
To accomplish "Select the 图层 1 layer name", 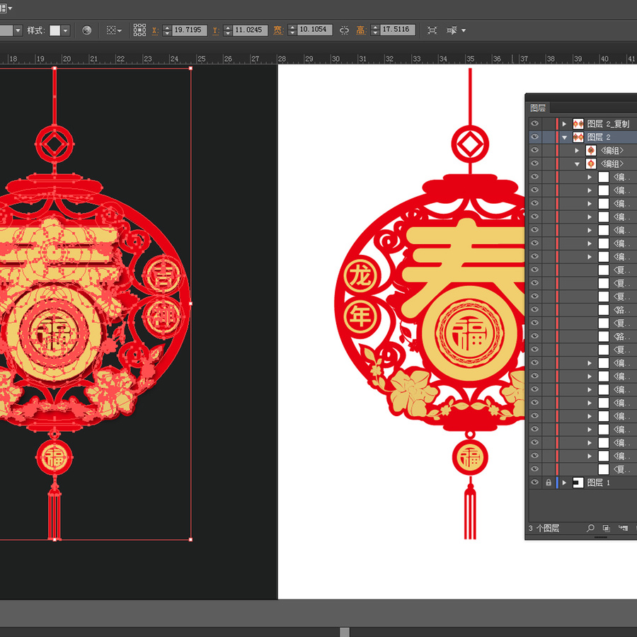I will [599, 483].
